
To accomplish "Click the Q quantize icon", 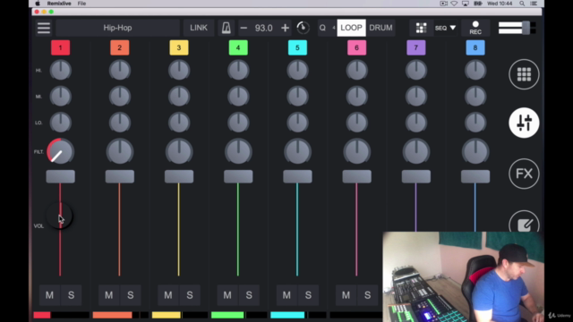I will [x=322, y=28].
